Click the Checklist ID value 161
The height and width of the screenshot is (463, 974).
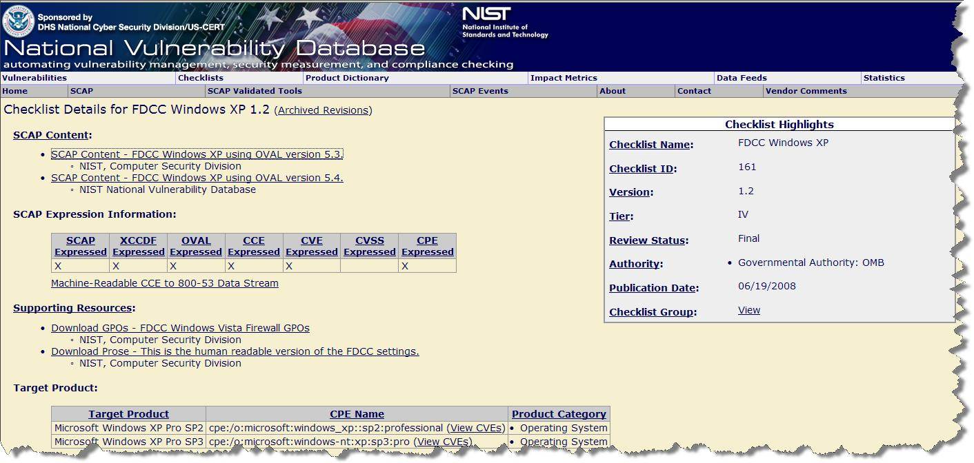[747, 167]
